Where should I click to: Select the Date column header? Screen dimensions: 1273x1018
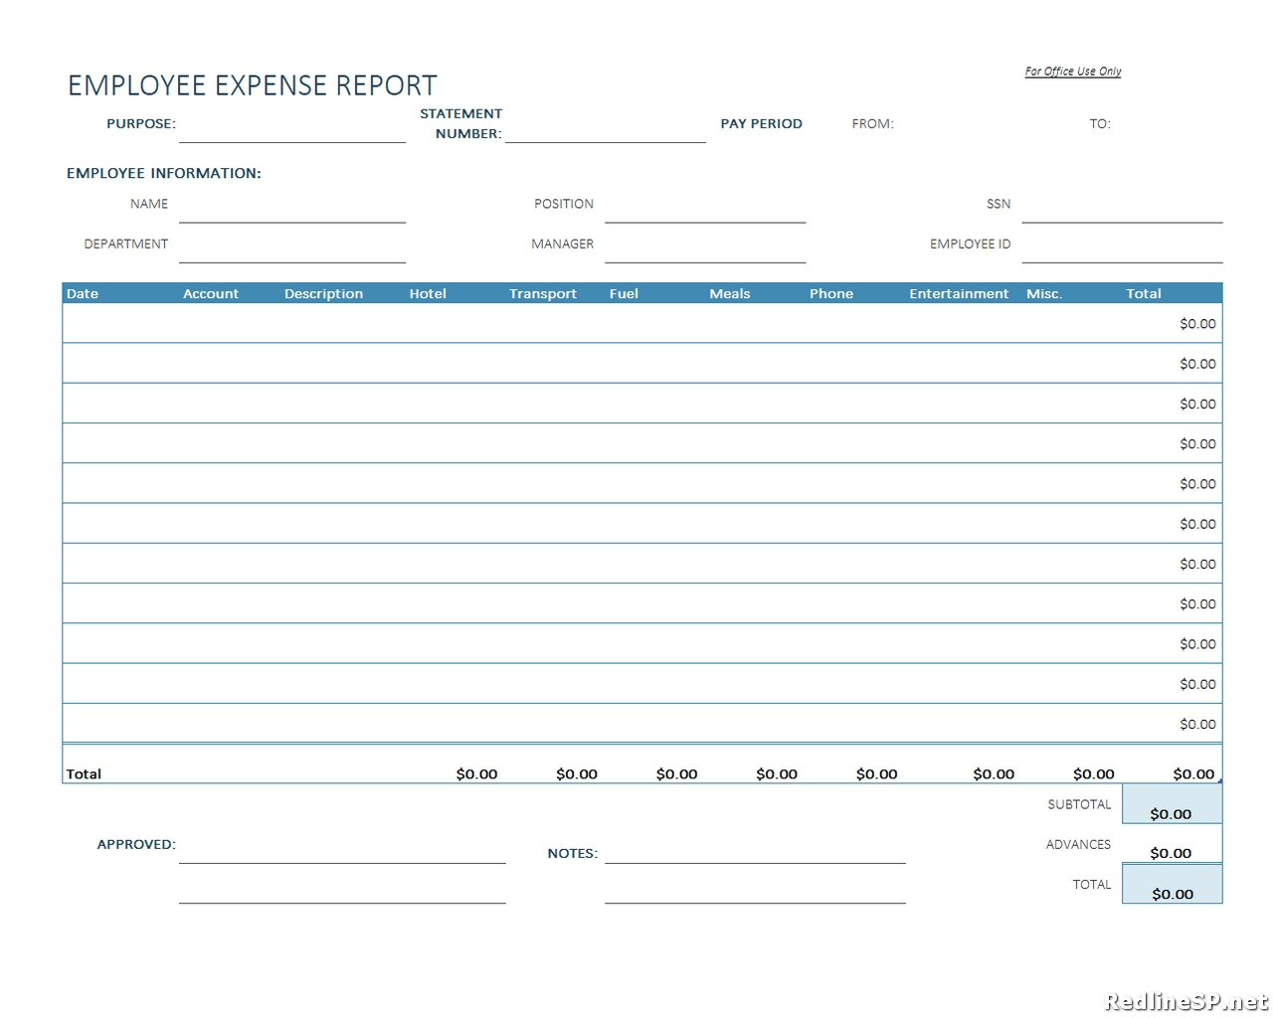coord(82,293)
